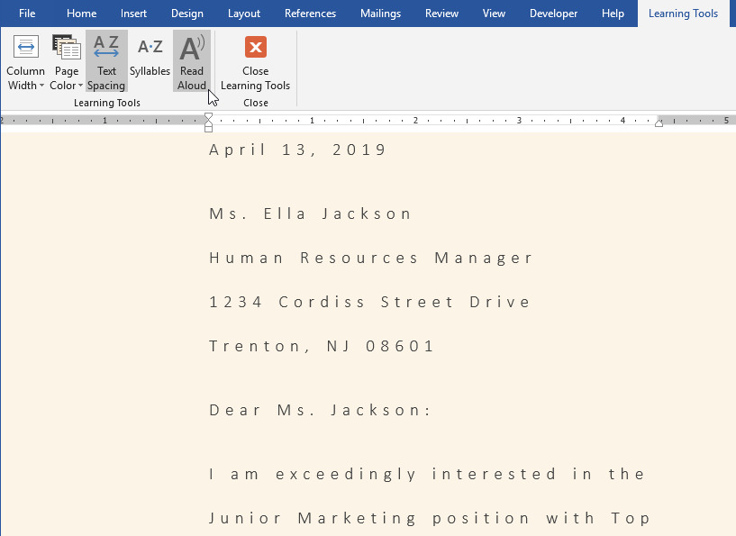The image size is (736, 536).
Task: Open the Review tab
Action: pos(441,14)
